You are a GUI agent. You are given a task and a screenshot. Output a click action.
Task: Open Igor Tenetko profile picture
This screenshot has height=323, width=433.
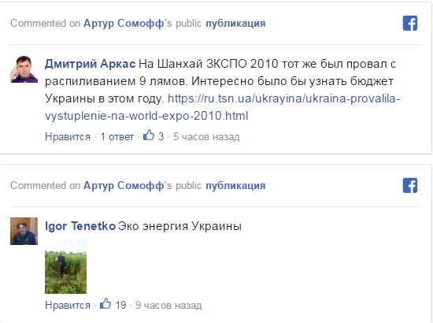pyautogui.click(x=24, y=232)
